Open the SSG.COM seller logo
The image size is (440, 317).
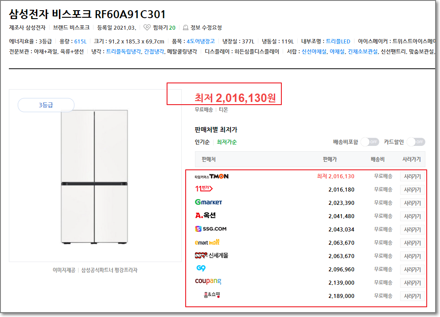point(211,229)
